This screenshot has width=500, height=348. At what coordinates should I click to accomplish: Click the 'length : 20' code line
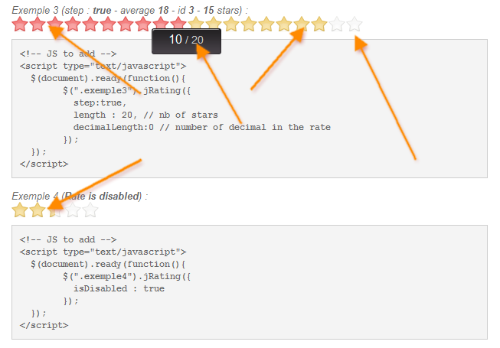coord(145,115)
